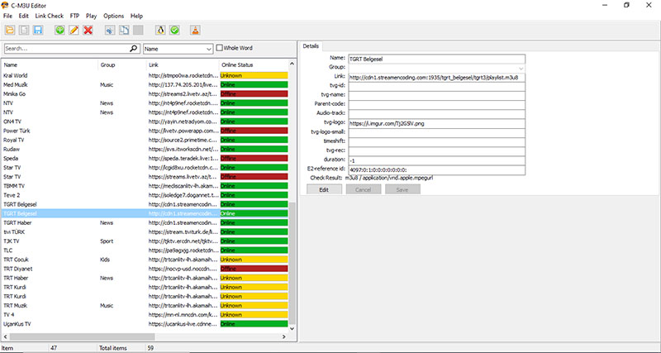Click the list's scroll-down arrow
The height and width of the screenshot is (353, 661).
tap(292, 328)
